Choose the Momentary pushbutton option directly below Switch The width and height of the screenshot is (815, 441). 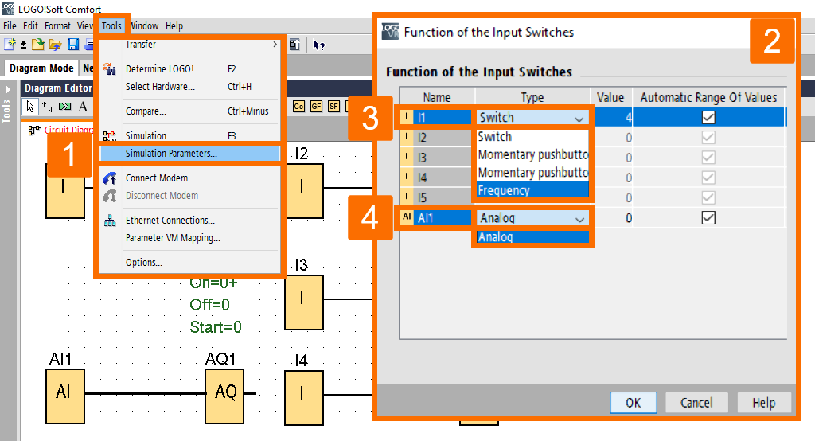532,154
